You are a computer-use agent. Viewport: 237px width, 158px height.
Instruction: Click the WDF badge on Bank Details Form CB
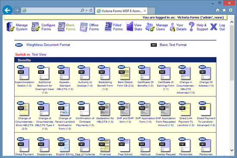[x=122, y=67]
